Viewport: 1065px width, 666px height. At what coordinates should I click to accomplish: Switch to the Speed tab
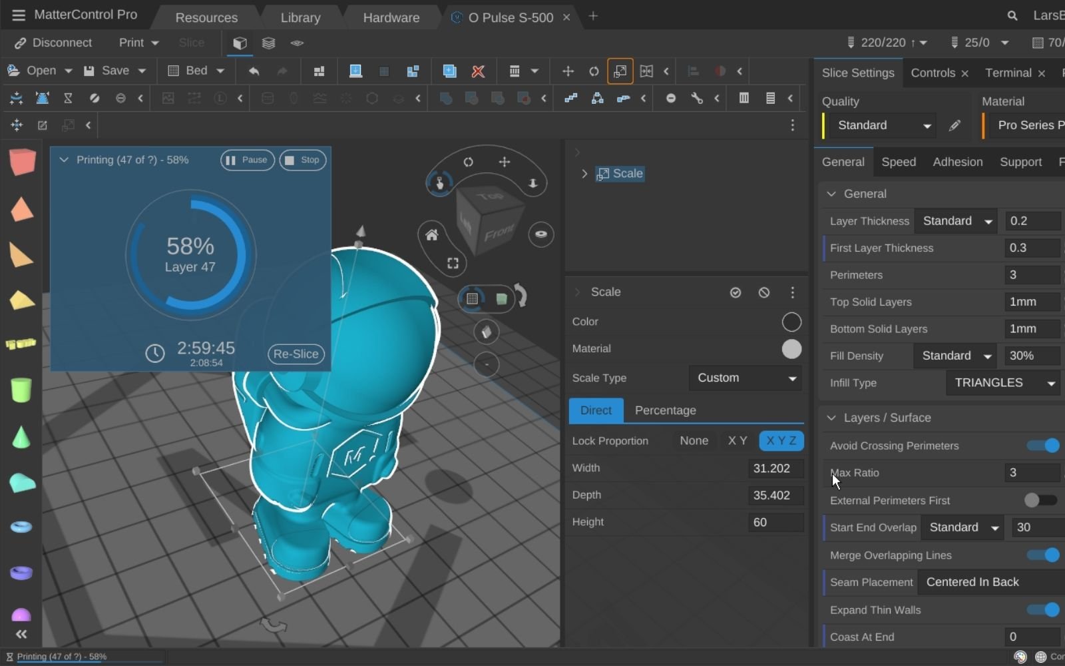(x=898, y=162)
